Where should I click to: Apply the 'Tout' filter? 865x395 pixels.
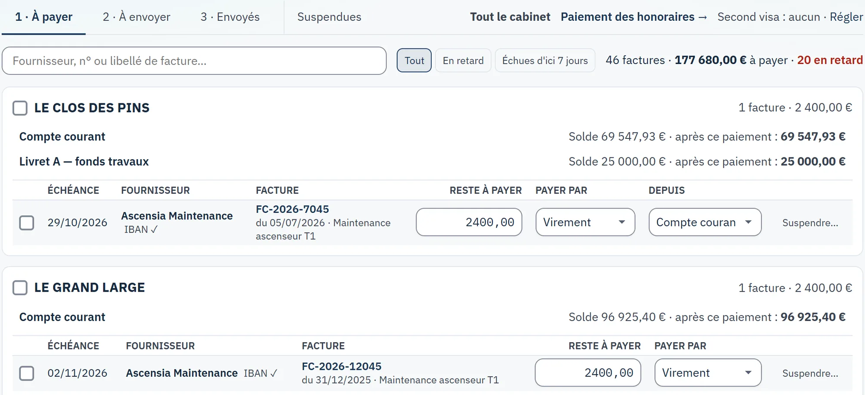coord(414,61)
